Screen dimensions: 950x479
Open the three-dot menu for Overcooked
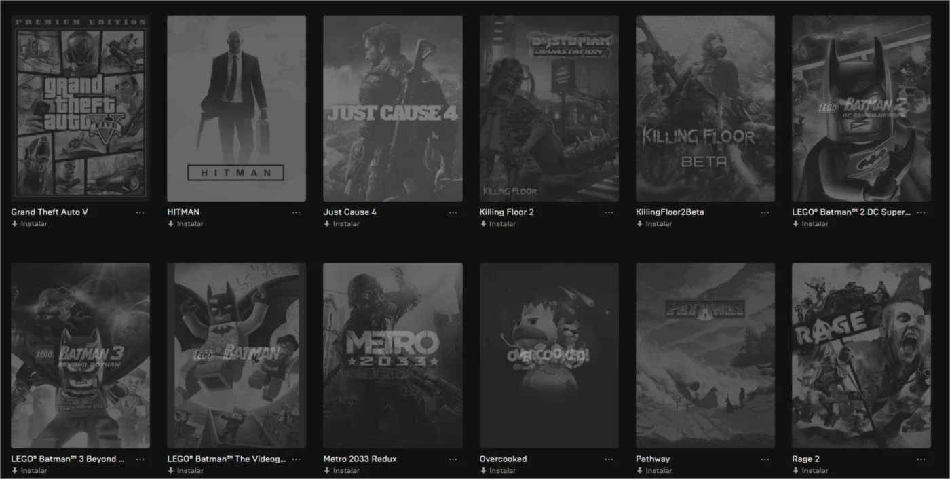pyautogui.click(x=609, y=459)
